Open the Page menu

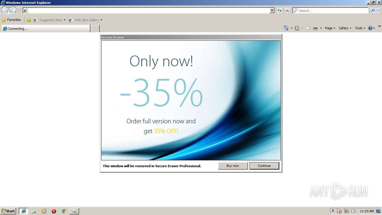click(330, 28)
